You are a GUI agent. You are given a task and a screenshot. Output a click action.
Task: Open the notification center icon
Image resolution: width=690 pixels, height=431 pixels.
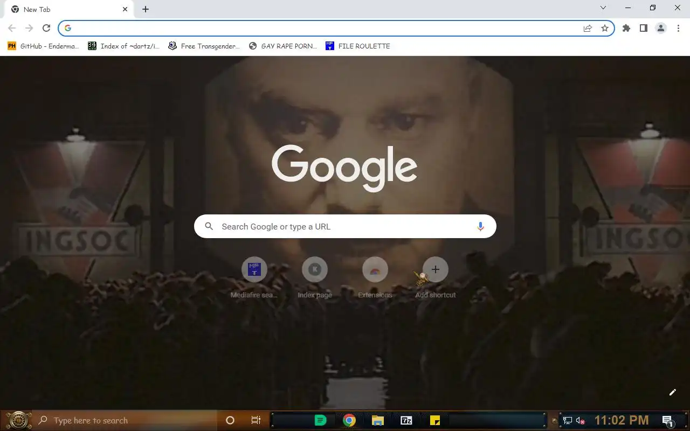pos(667,420)
